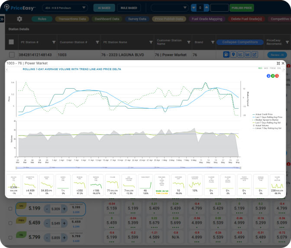
Task: Go to the next chart with the right arrow
Action: (x=284, y=70)
